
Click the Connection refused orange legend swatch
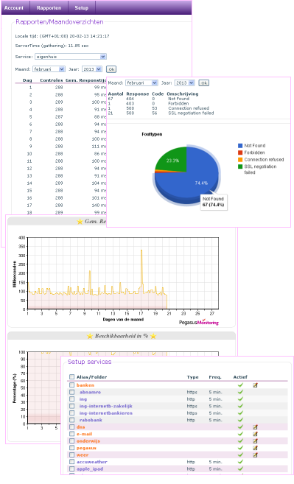(240, 160)
